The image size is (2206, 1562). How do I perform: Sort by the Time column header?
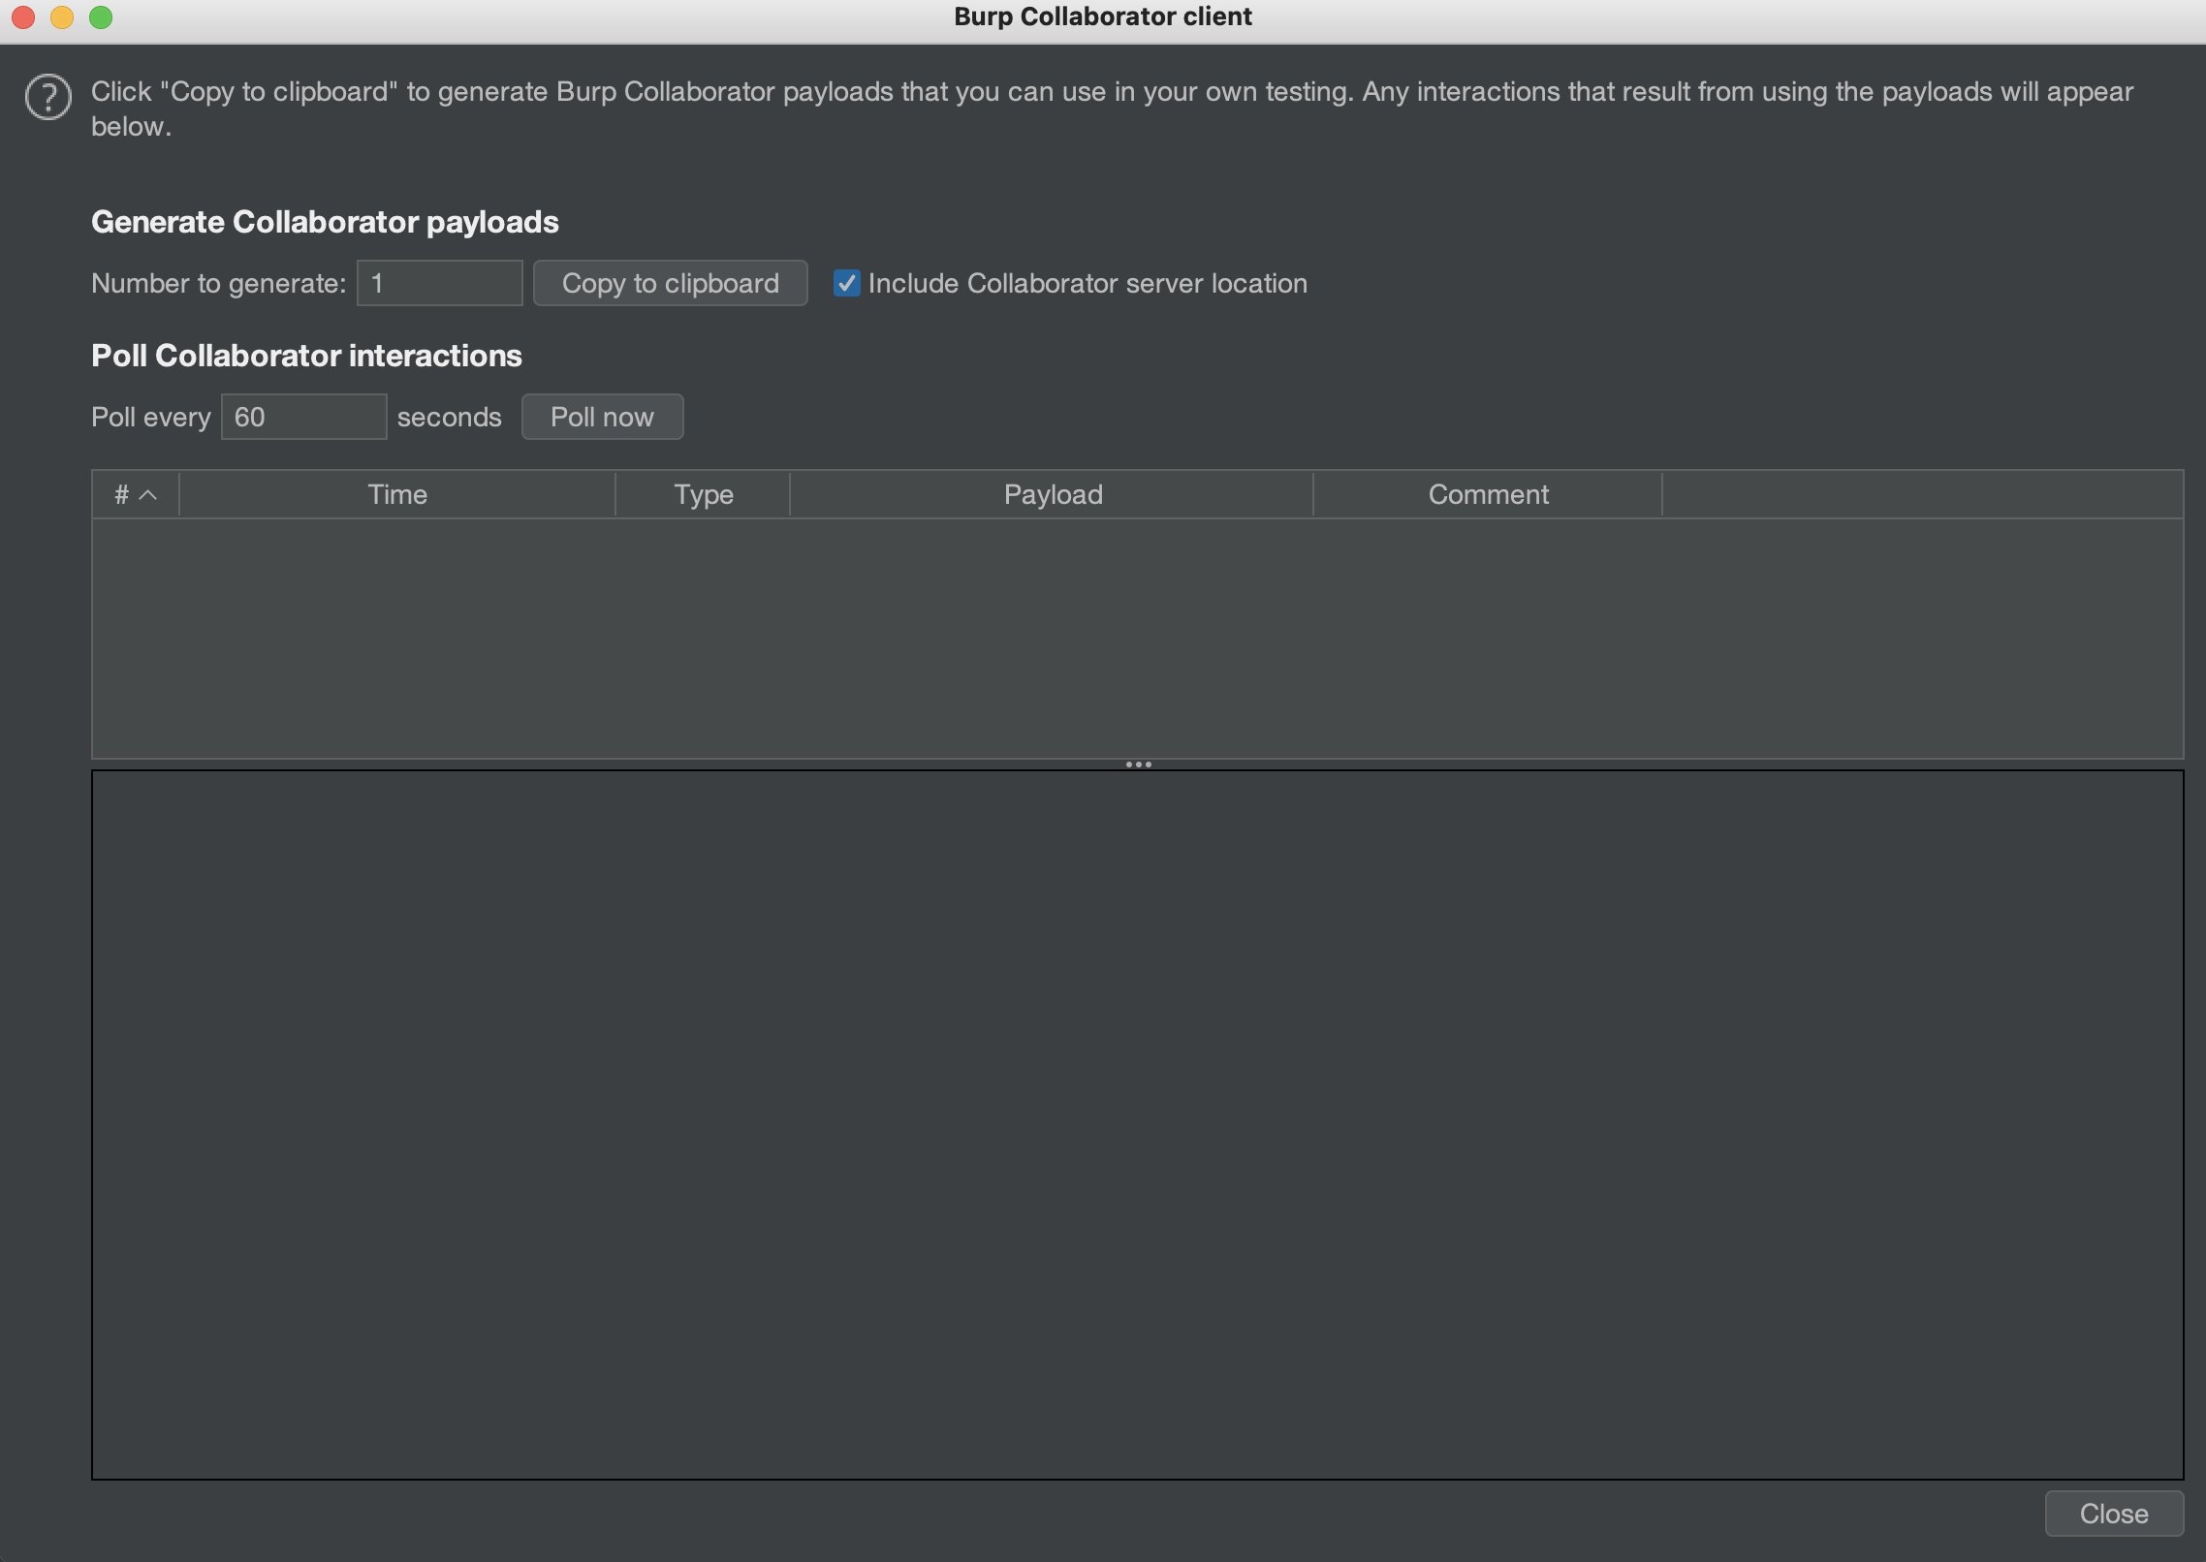tap(397, 494)
